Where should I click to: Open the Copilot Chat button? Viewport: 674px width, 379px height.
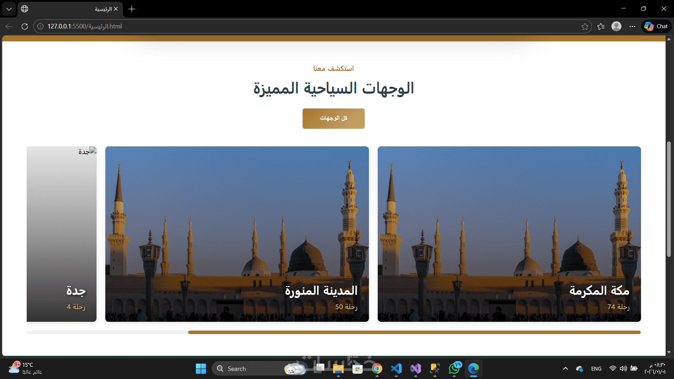pos(656,26)
